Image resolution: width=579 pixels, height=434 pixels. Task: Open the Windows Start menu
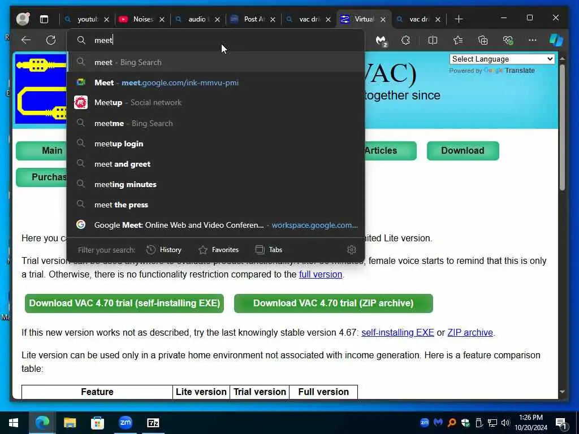click(x=14, y=423)
